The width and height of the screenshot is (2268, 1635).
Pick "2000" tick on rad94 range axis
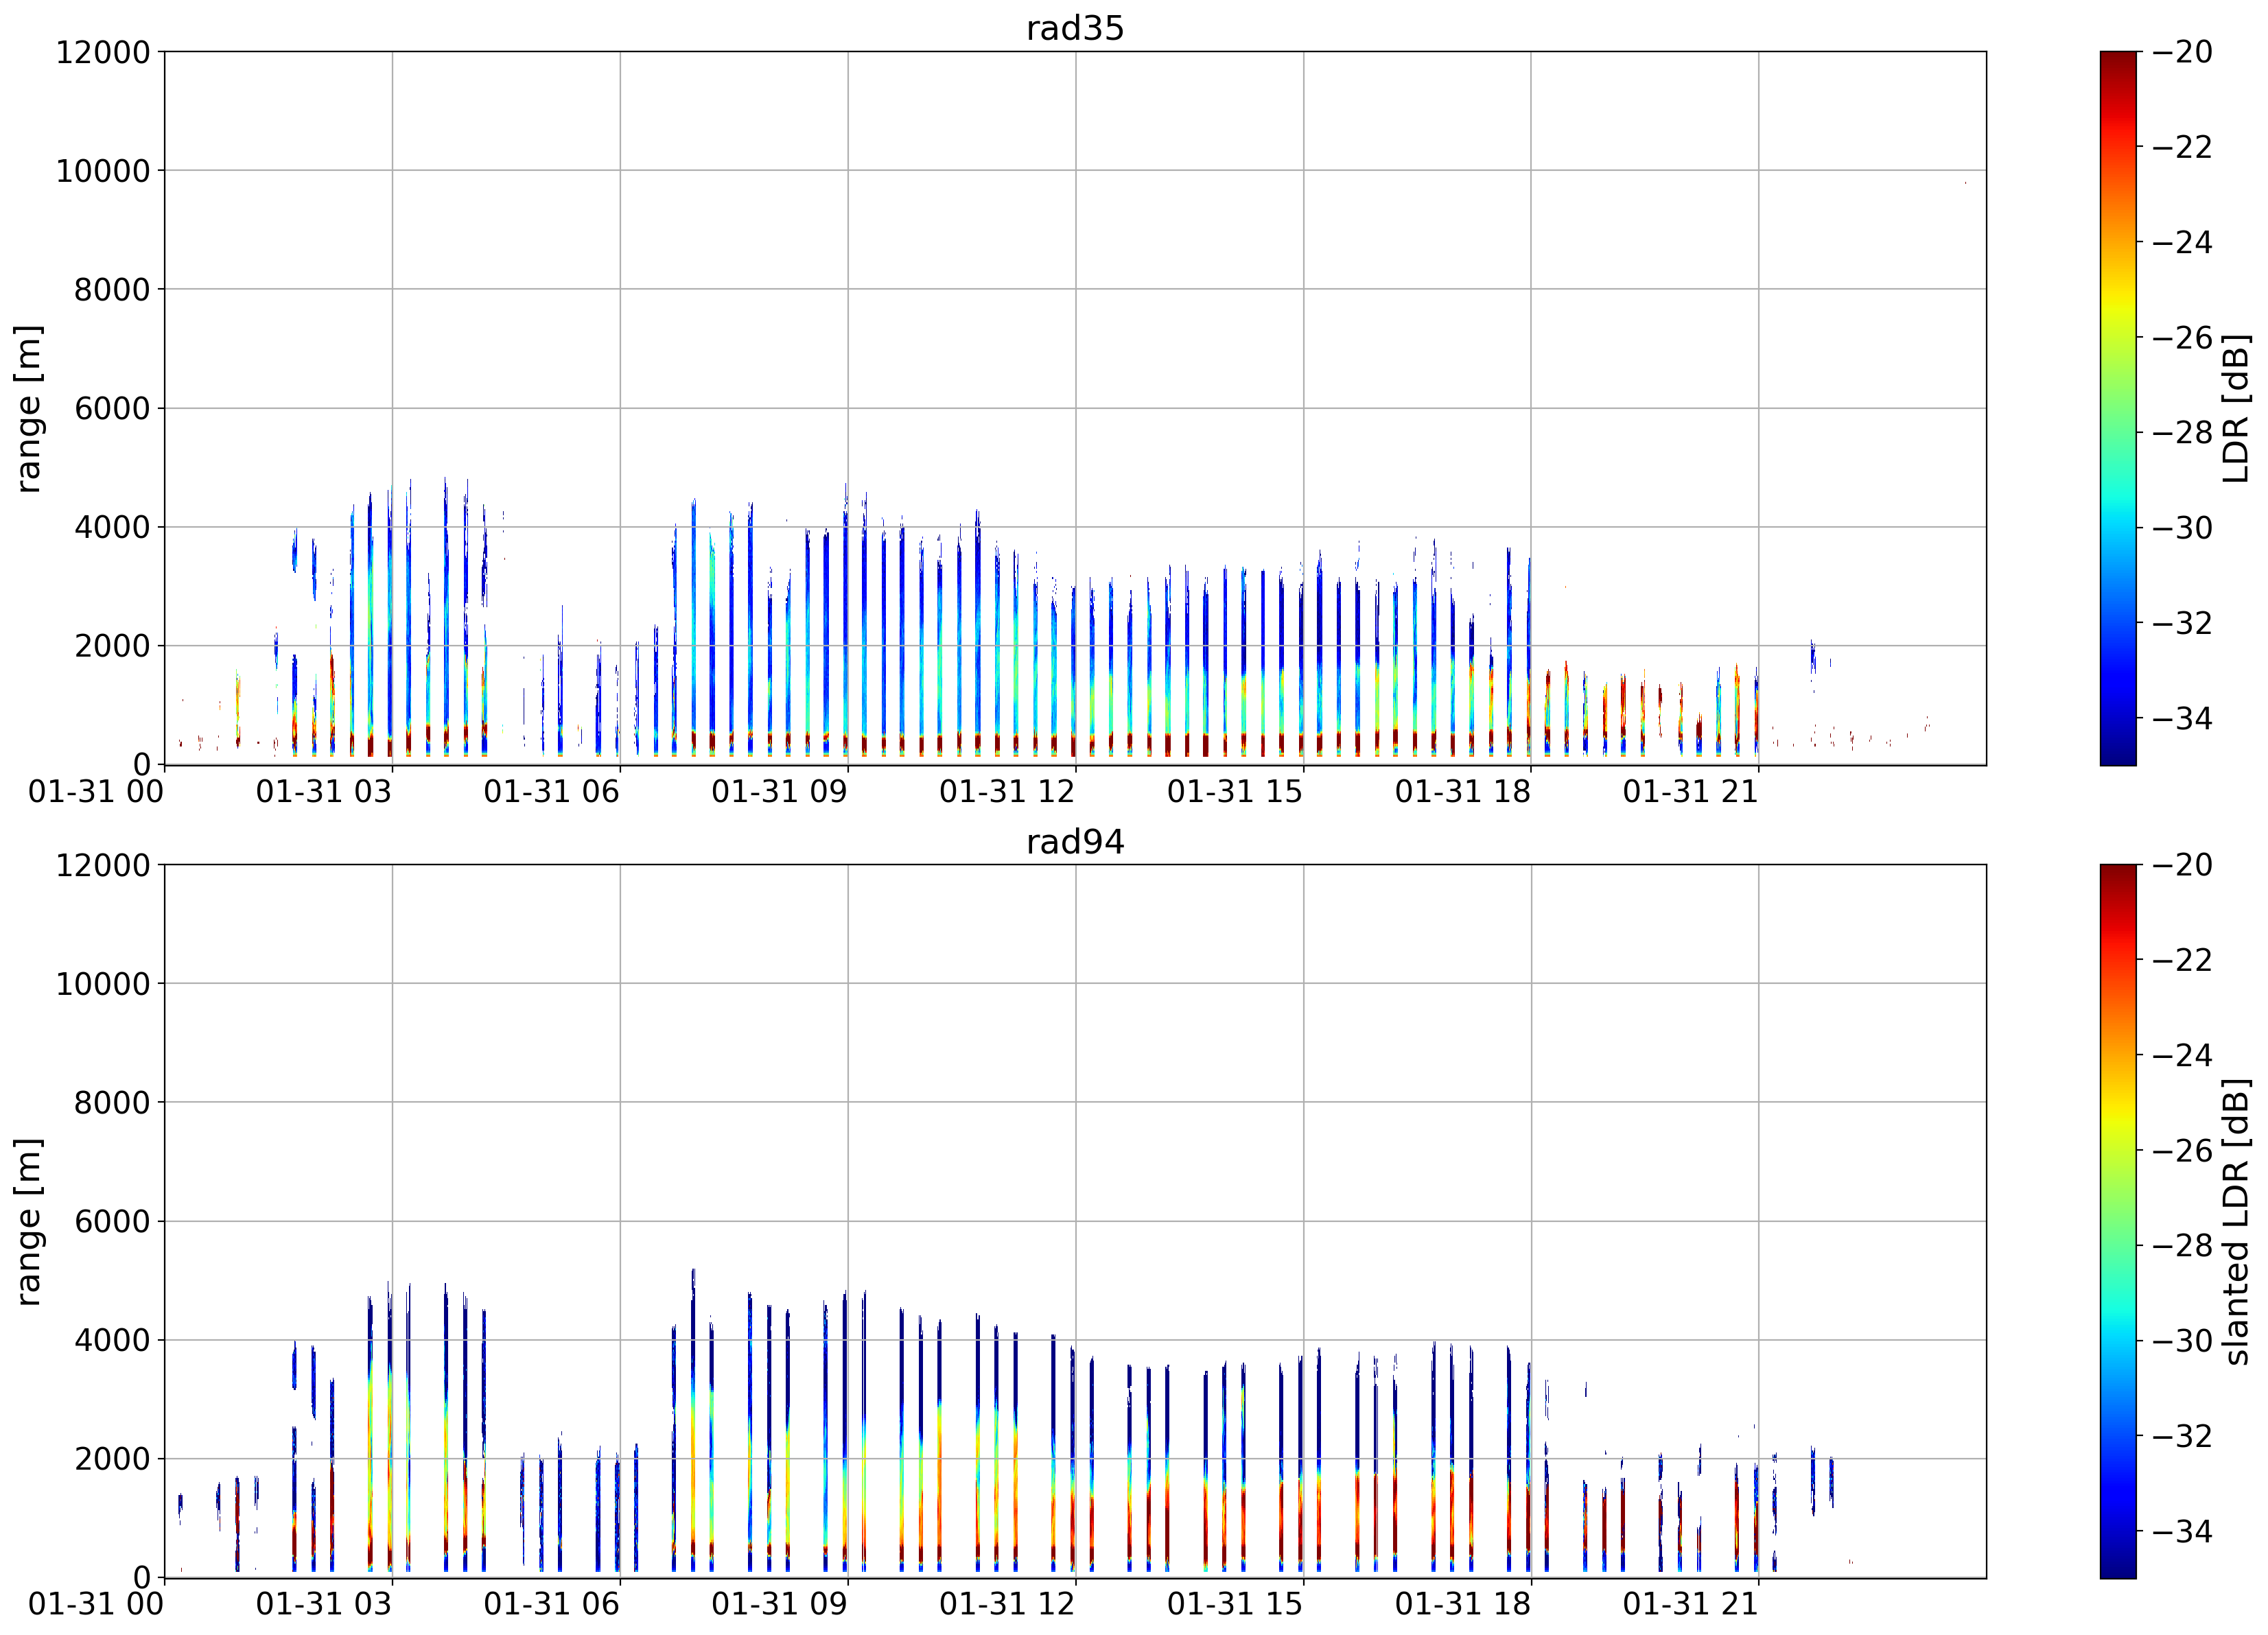[112, 1459]
